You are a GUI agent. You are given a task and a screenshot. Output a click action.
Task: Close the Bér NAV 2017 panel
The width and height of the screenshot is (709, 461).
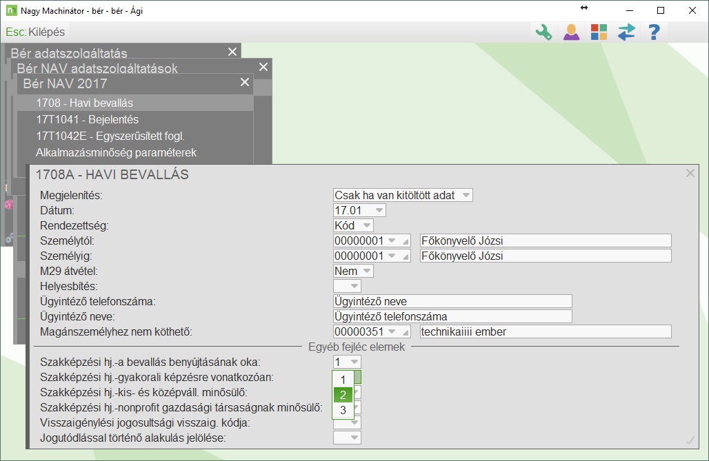pyautogui.click(x=245, y=82)
